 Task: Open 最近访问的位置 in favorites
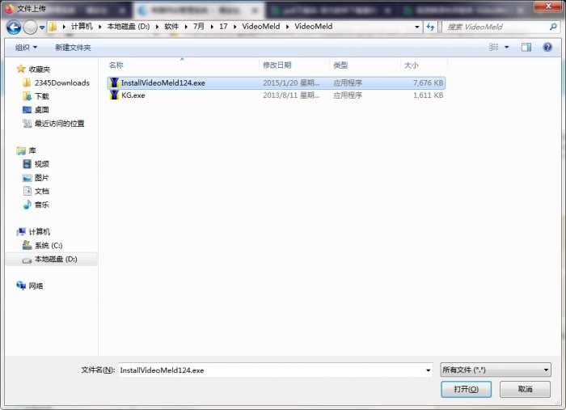[60, 124]
